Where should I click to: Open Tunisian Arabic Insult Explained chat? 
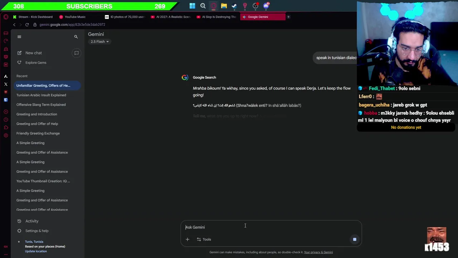click(x=41, y=95)
